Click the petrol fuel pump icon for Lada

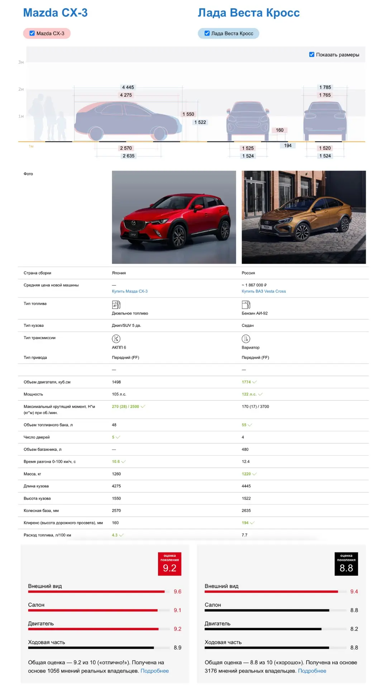click(246, 305)
